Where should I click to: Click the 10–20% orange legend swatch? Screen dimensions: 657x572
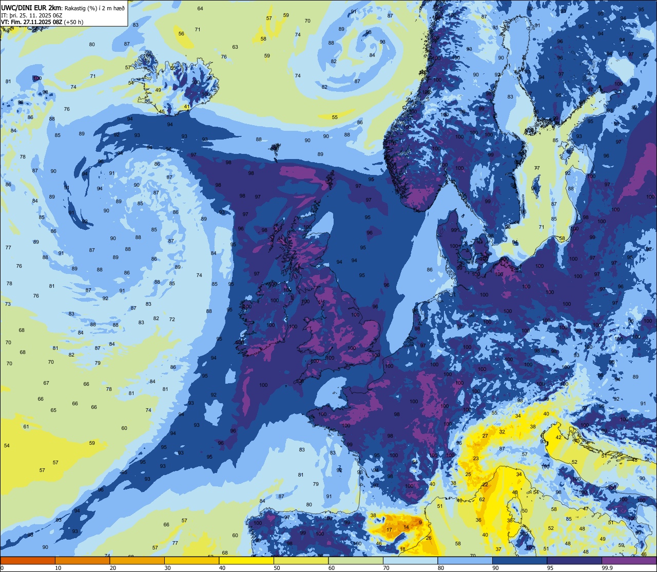coord(82,560)
